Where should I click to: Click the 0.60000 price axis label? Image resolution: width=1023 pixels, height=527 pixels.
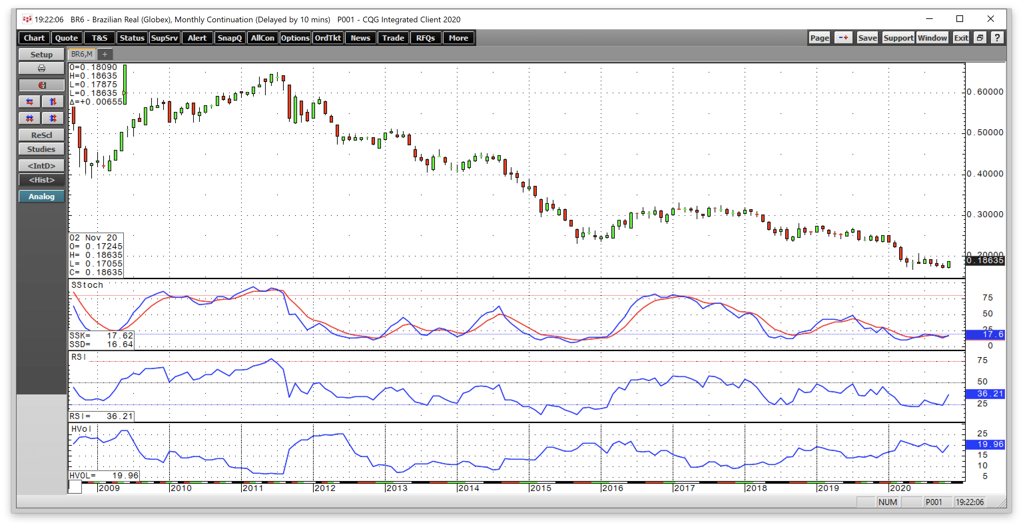[985, 92]
